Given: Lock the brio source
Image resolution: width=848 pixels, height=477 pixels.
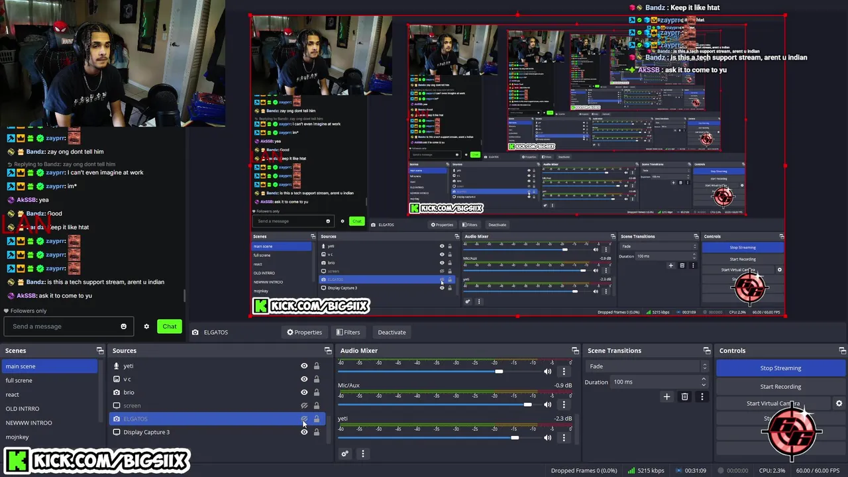Looking at the screenshot, I should (x=316, y=392).
